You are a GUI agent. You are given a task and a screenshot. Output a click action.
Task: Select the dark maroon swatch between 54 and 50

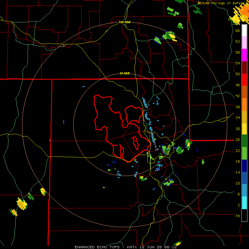coord(244,68)
